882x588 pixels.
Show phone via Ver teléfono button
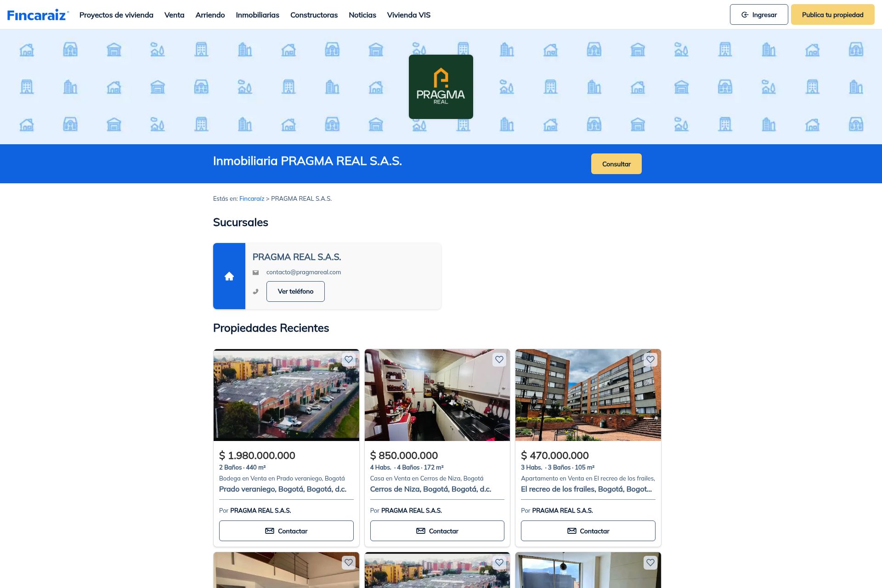(295, 292)
